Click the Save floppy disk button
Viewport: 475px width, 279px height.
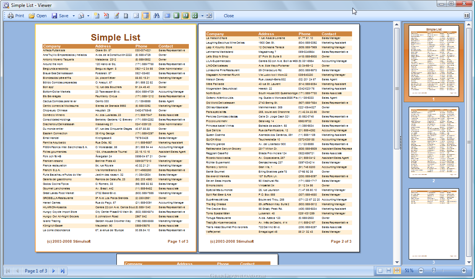[x=60, y=16]
